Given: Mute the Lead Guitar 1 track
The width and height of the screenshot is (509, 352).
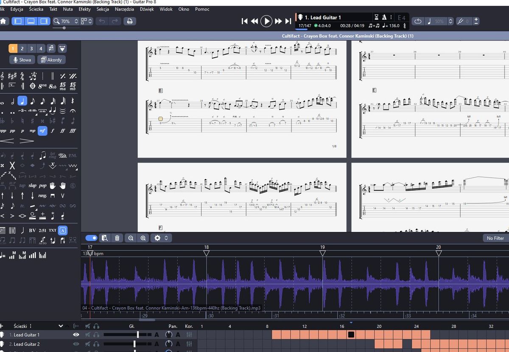Looking at the screenshot, I should (88, 335).
